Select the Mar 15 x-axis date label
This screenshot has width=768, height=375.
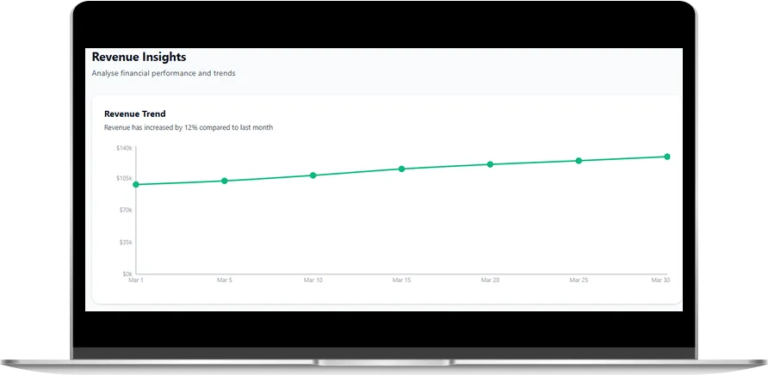click(401, 280)
